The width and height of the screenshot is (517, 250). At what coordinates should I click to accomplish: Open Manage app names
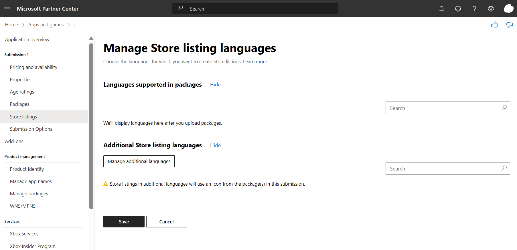click(x=31, y=181)
